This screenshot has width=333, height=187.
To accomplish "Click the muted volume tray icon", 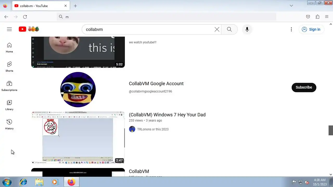I will 307,182.
